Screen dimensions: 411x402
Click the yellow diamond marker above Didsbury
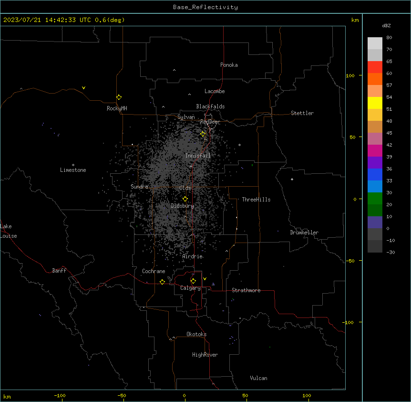[185, 199]
